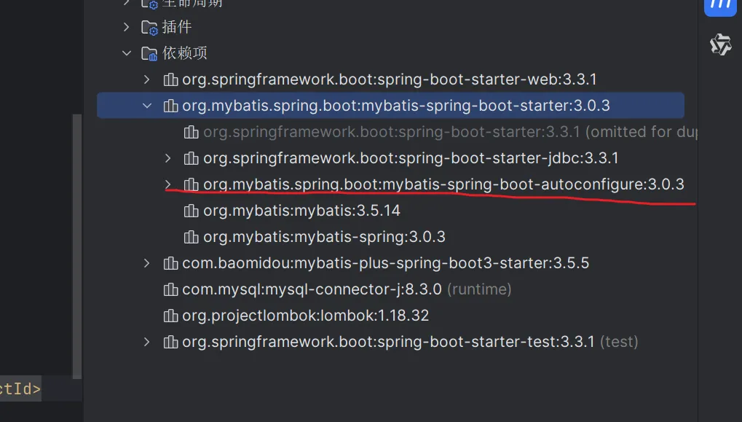This screenshot has width=742, height=422.
Task: Collapse the 依赖项 node
Action: click(127, 53)
